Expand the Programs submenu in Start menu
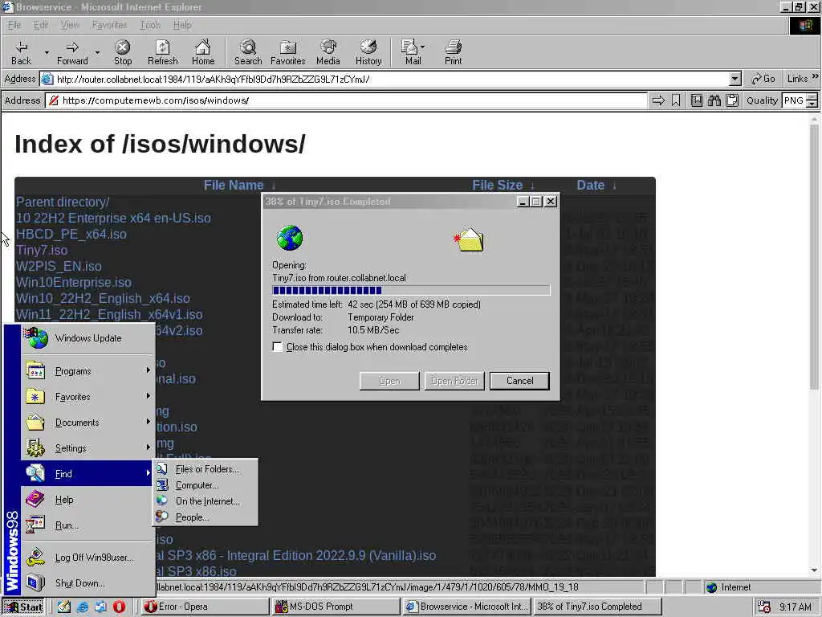822x617 pixels. click(88, 371)
